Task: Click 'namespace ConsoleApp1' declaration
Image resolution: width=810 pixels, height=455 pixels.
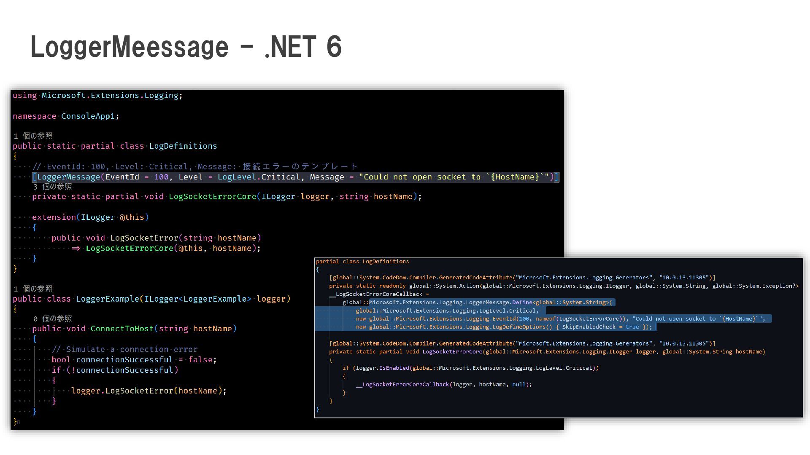Action: [65, 116]
